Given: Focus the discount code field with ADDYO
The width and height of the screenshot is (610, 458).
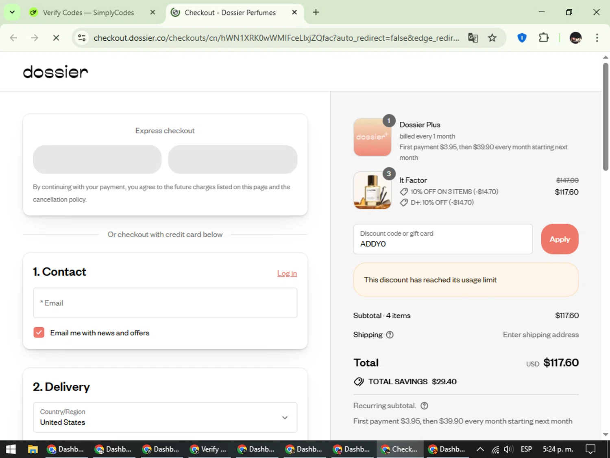Looking at the screenshot, I should click(443, 239).
